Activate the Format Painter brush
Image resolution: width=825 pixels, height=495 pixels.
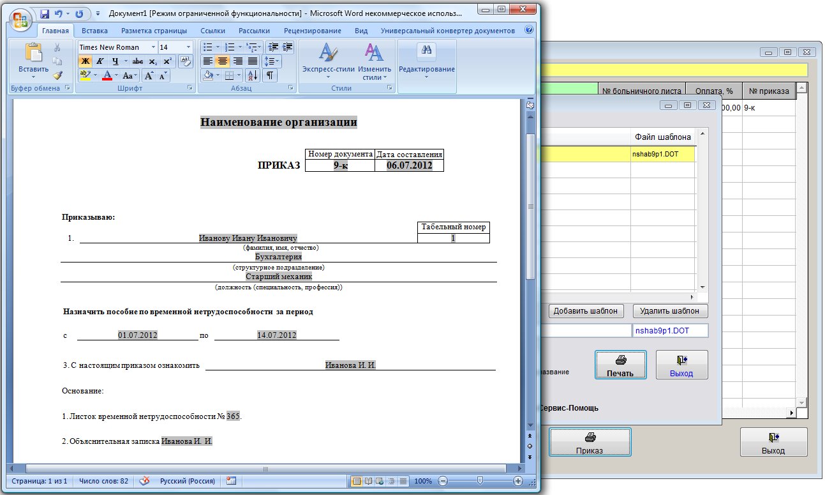[x=57, y=75]
